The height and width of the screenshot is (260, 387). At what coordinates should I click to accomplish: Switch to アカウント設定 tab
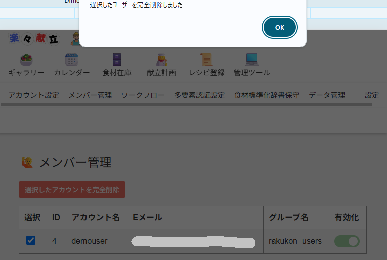coord(34,95)
